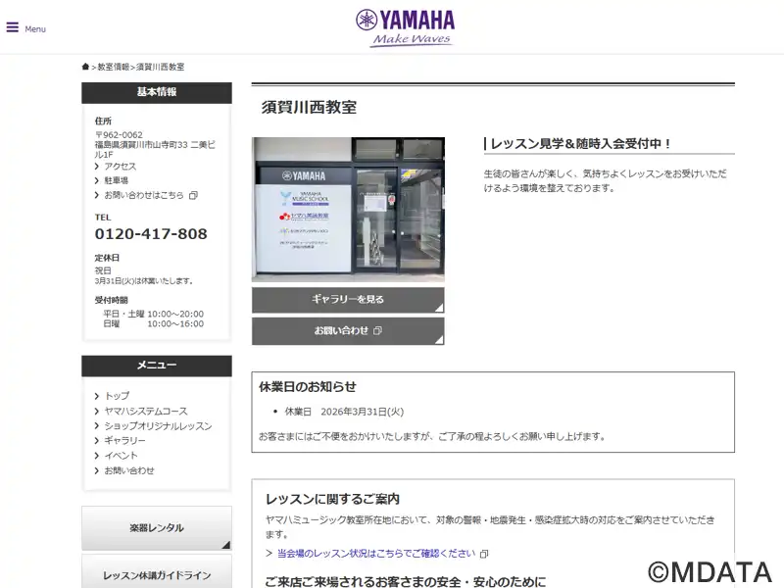This screenshot has width=784, height=588.
Task: Click the chevron before トップ
Action: click(x=96, y=397)
